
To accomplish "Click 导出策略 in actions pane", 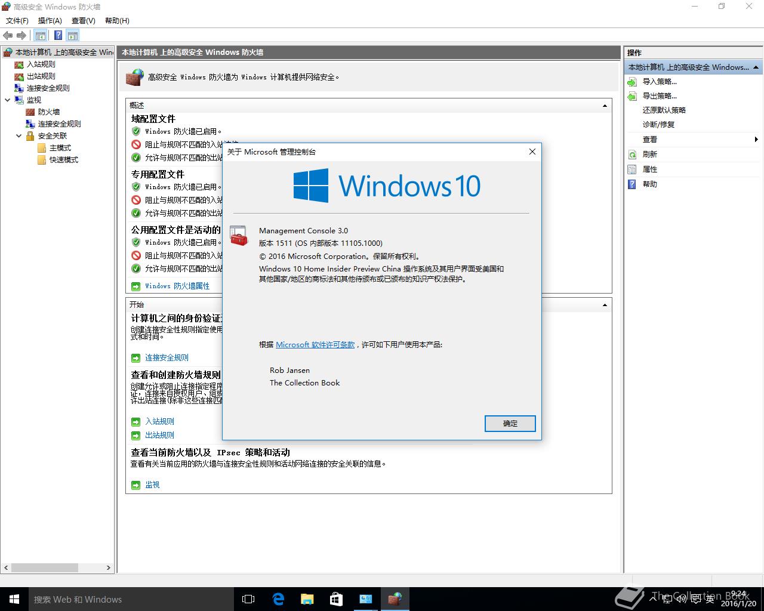I will 660,96.
